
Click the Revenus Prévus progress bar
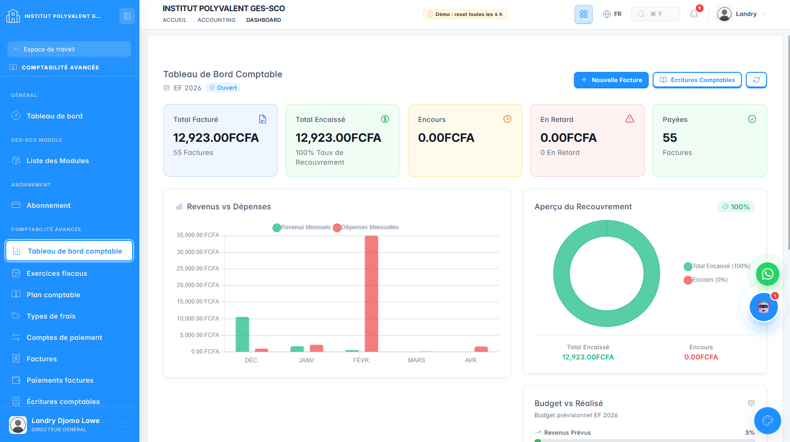click(x=645, y=440)
